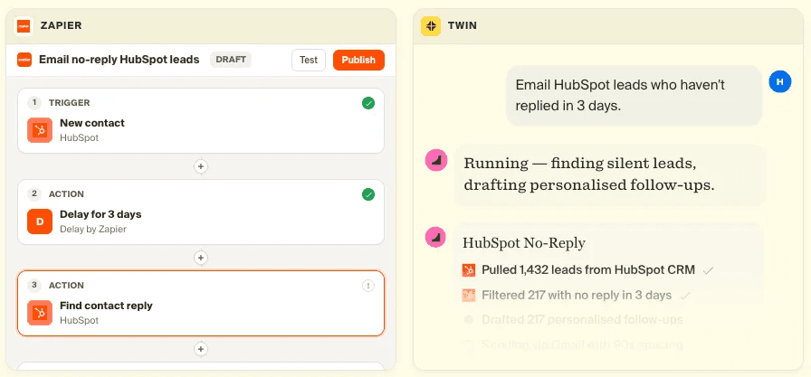Viewport: 811px width, 377px height.
Task: Click checkmark after Filtered 217 line
Action: tap(685, 296)
